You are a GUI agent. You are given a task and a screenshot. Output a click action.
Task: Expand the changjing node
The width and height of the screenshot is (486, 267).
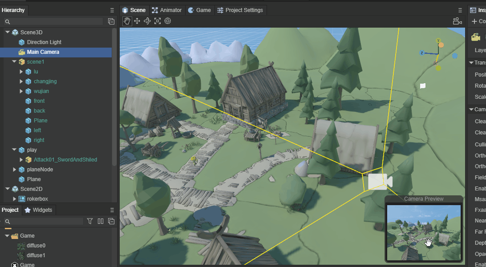coord(21,81)
